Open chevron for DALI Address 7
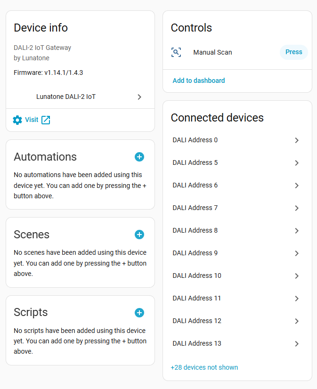The width and height of the screenshot is (317, 389). click(297, 208)
